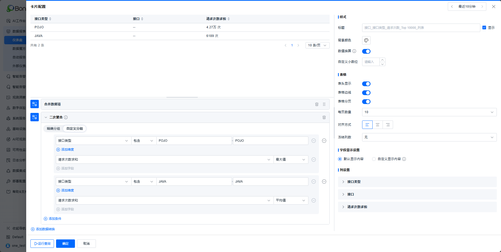The image size is (501, 252).
Task: Open the 数值换算 info icon
Action: pos(354,51)
